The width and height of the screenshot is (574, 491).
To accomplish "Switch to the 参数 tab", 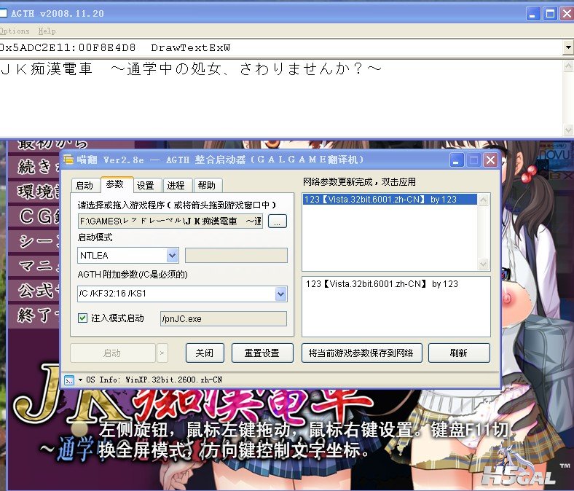I will click(115, 184).
